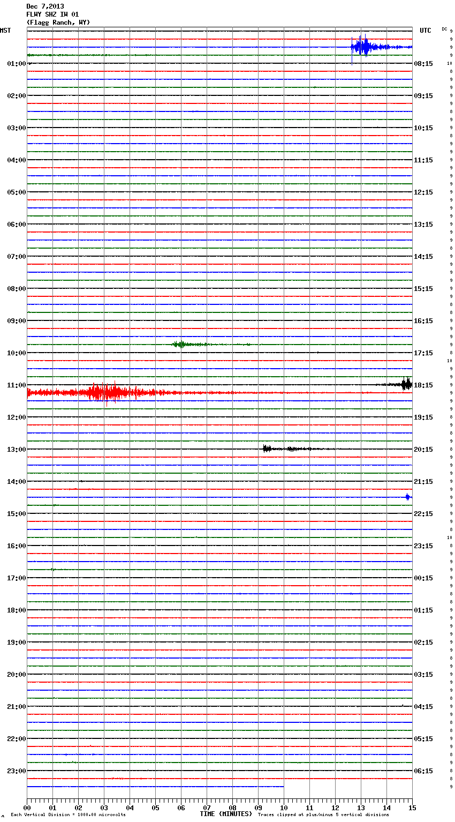Click the '16:15' UTC row label

pyautogui.click(x=423, y=321)
